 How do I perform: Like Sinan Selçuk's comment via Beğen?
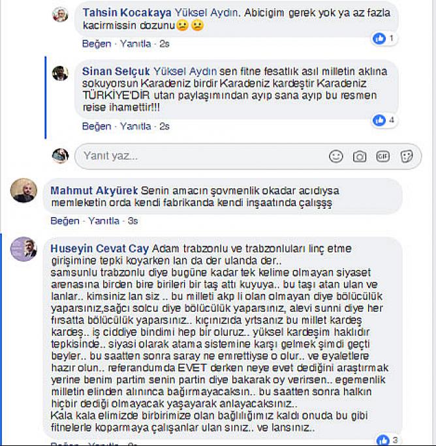pos(97,126)
